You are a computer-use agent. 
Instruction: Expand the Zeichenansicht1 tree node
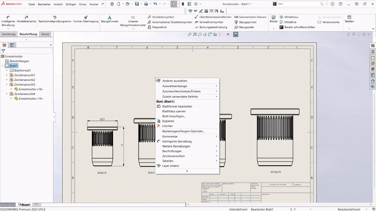coord(7,75)
